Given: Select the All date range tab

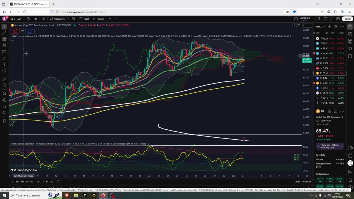Looking at the screenshot, I should (x=52, y=182).
